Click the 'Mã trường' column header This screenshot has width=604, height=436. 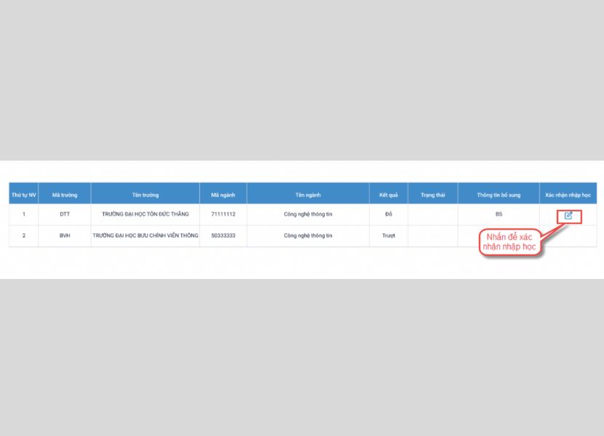[x=65, y=195]
